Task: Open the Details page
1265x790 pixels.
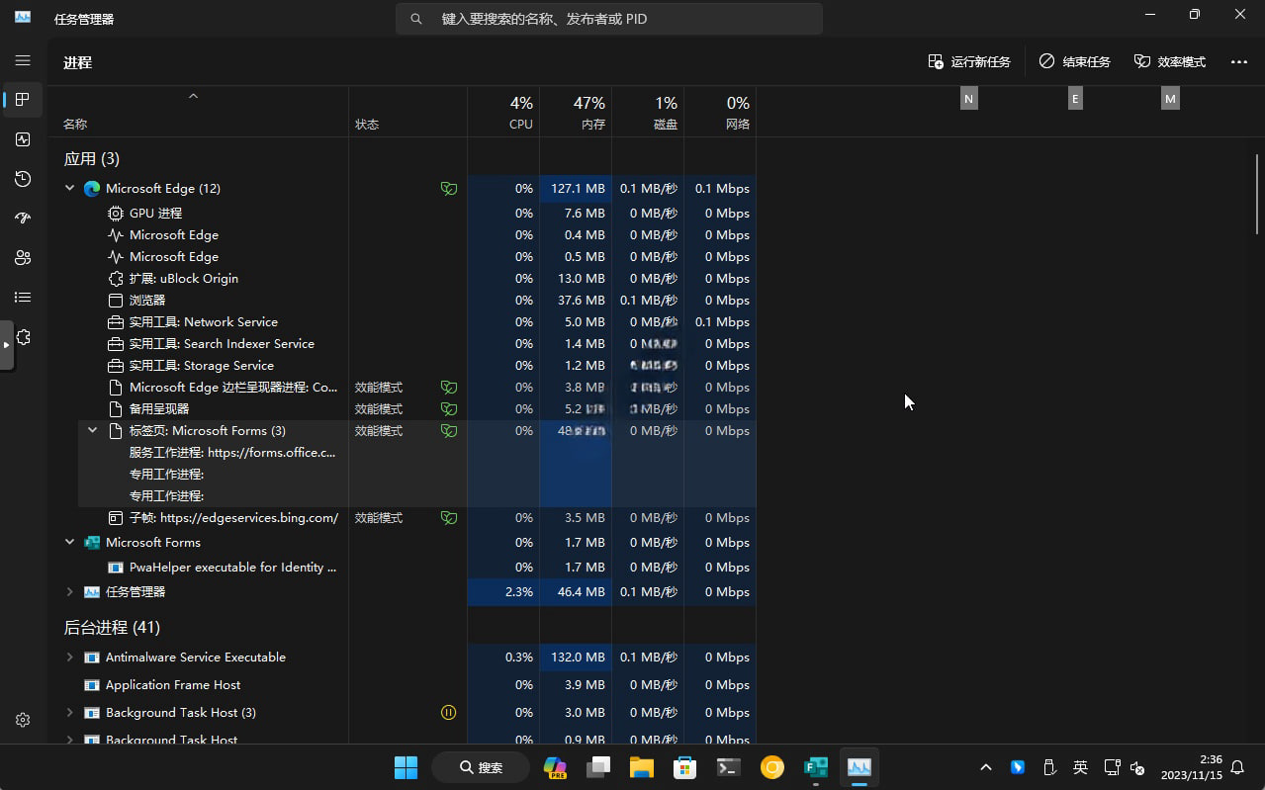Action: coord(23,297)
